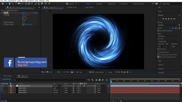Select the Hand tool
Screen dimensions: 182x102
click(9, 4)
